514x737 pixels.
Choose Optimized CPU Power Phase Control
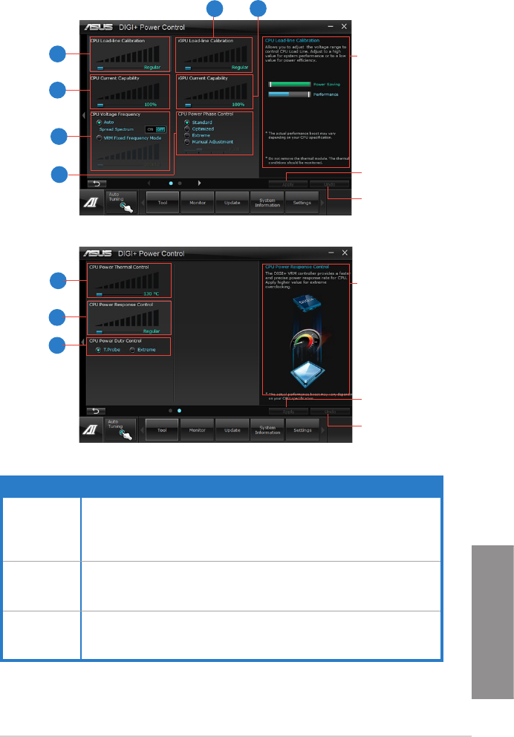[187, 129]
